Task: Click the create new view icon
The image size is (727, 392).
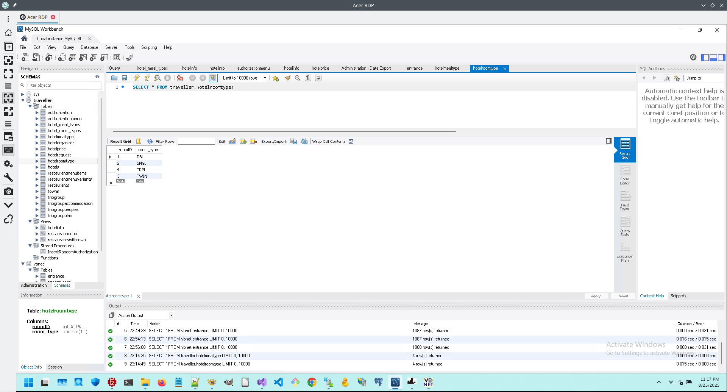Action: pyautogui.click(x=83, y=57)
